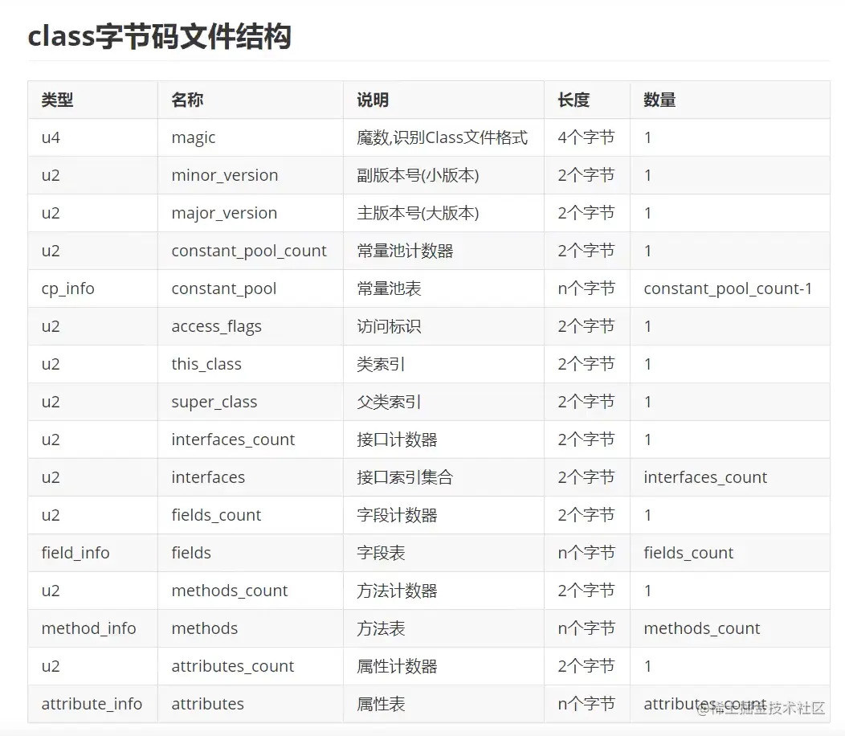Screen dimensions: 845x736
Task: Click '2个字节' in the access_flags row
Action: coord(586,326)
